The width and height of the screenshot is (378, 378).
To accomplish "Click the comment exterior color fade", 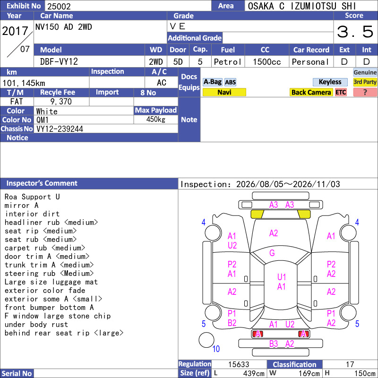I will click(45, 290).
